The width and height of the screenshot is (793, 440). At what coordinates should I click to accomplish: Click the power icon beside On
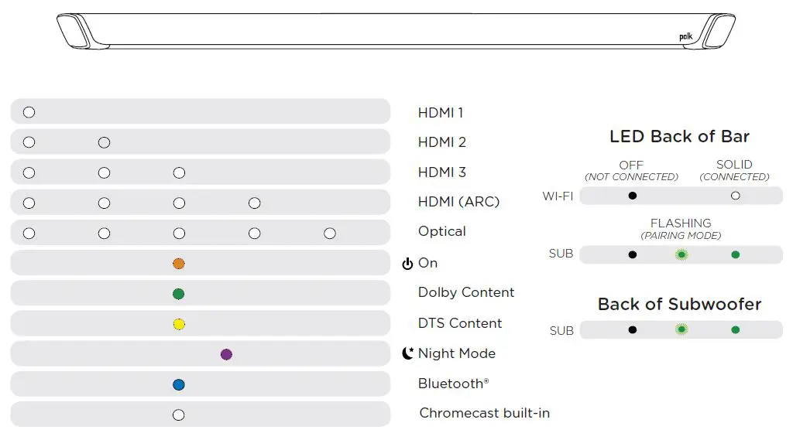tap(407, 264)
